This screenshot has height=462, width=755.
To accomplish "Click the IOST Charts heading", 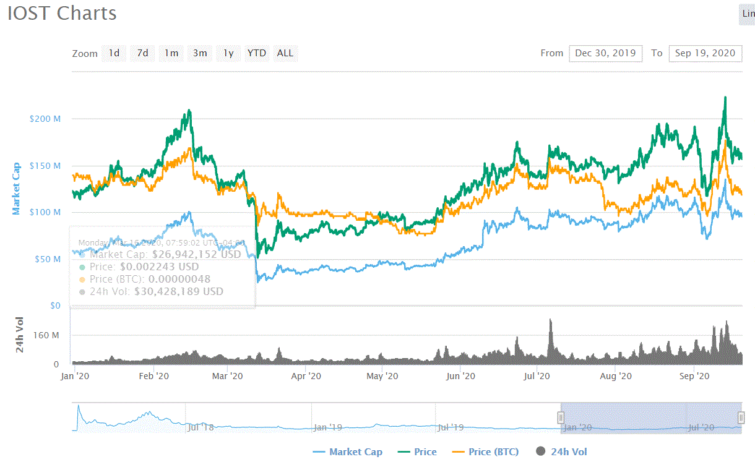I will point(62,13).
